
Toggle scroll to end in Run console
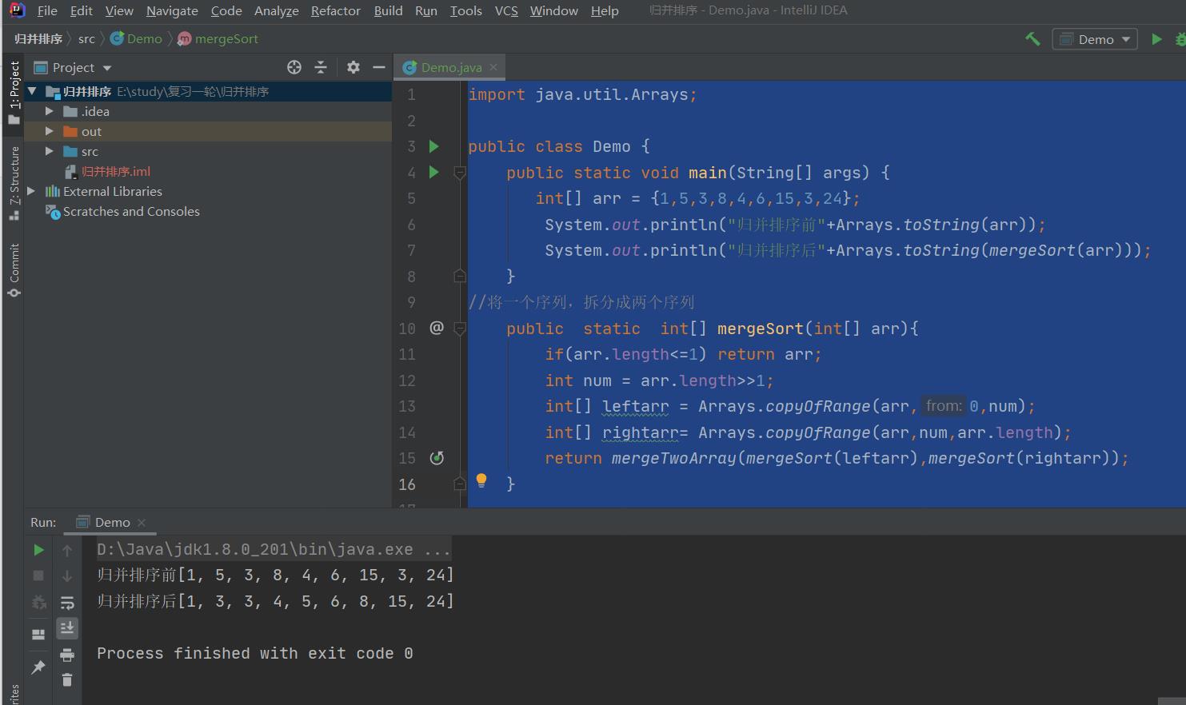(x=67, y=628)
